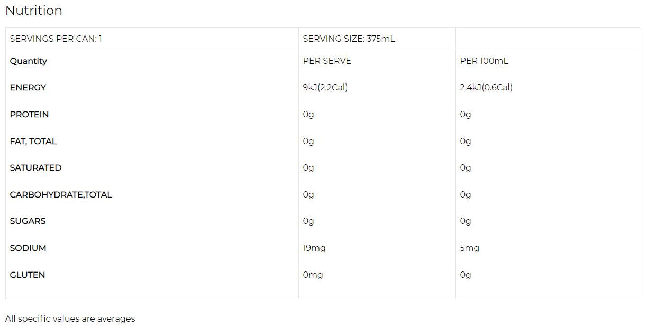Click the CARBOHYDRATE,TOTAL row label
Viewport: 647px width, 328px height.
[61, 195]
